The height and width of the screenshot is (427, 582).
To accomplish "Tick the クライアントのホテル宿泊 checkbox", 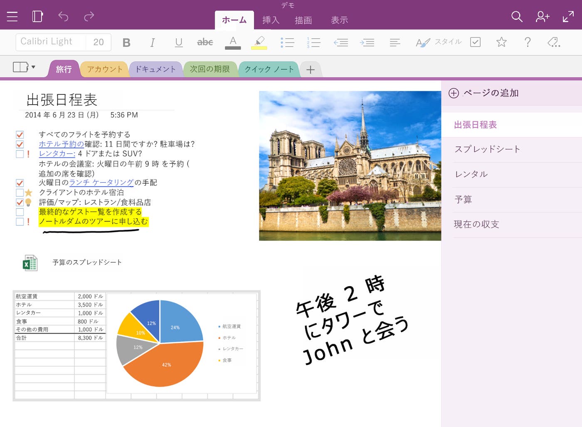I will pyautogui.click(x=20, y=193).
